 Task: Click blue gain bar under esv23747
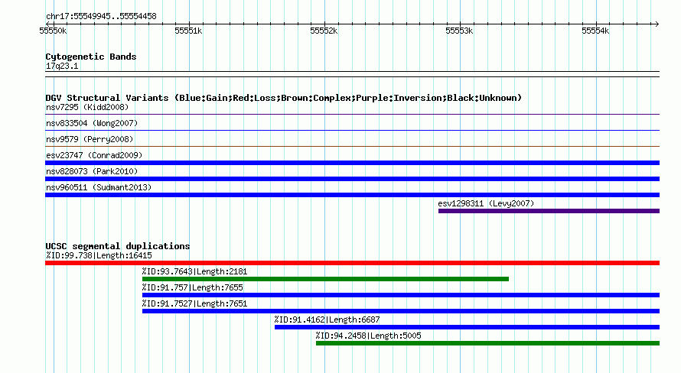352,163
